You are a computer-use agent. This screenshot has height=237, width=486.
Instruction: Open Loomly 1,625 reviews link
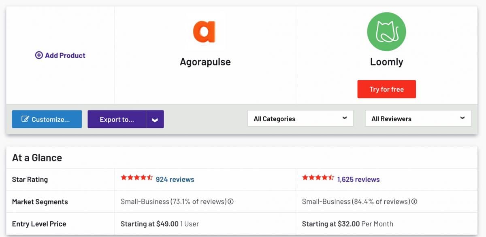[358, 179]
